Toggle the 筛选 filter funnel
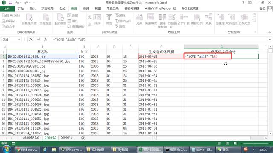The image size is (273, 153). (x=109, y=19)
